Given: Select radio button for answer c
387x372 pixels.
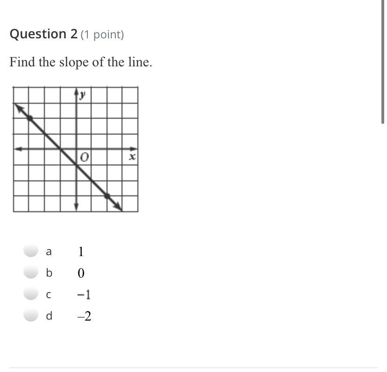Looking at the screenshot, I should pos(31,294).
